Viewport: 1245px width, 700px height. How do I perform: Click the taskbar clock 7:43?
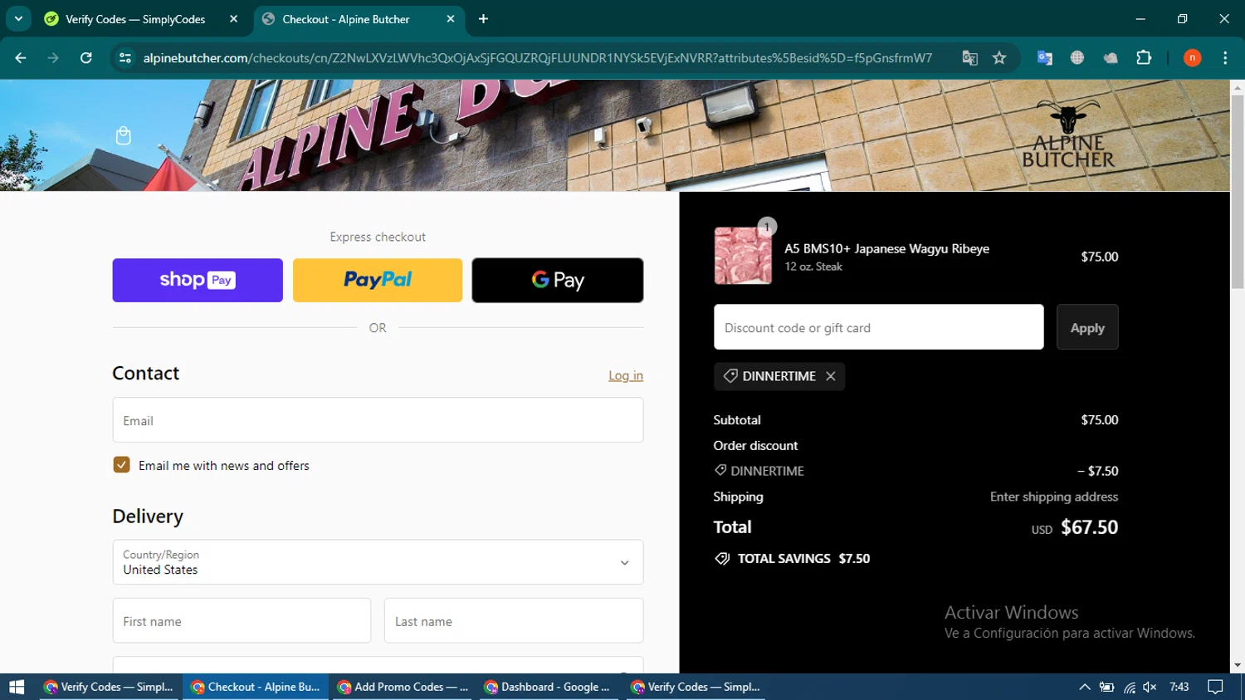tap(1179, 687)
